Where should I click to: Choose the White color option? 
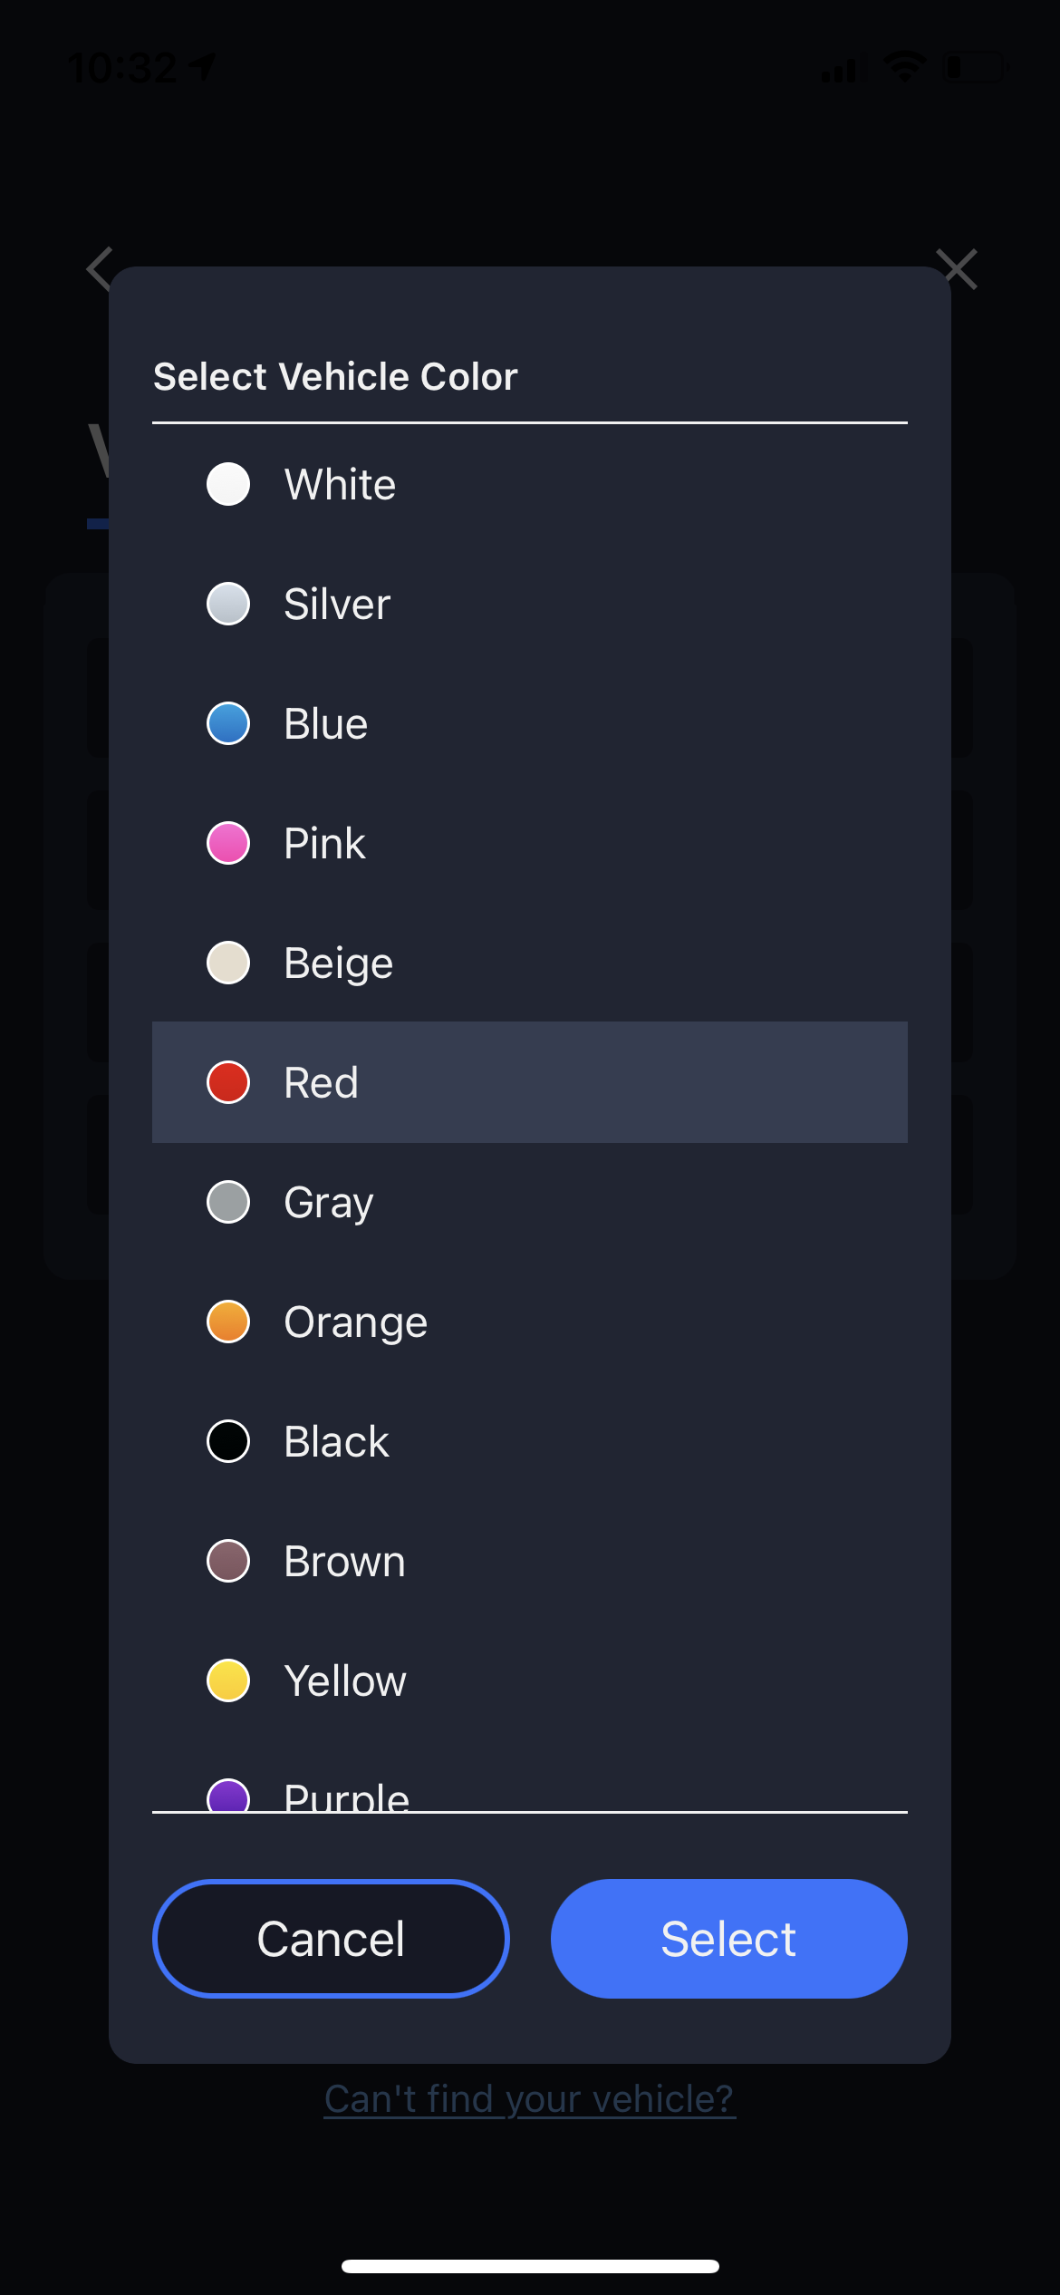pyautogui.click(x=340, y=485)
